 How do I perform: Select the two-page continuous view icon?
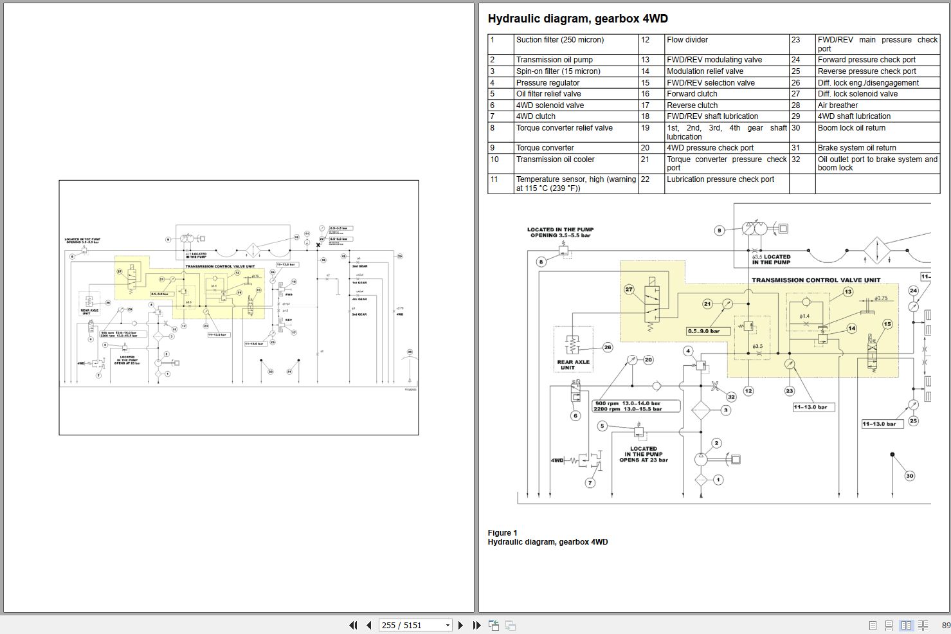pyautogui.click(x=923, y=624)
